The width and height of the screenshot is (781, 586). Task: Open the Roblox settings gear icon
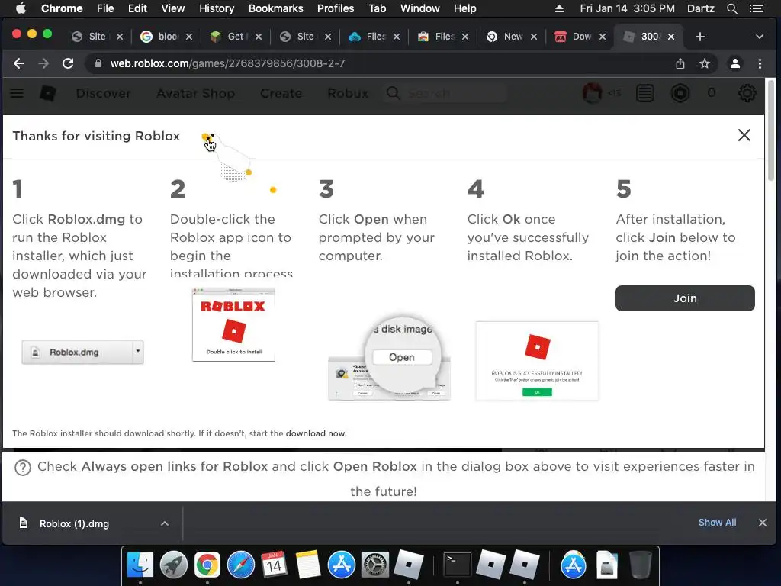click(x=747, y=93)
